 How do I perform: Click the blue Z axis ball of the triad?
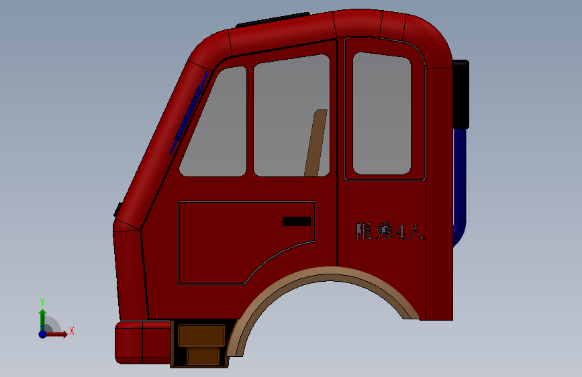point(43,334)
